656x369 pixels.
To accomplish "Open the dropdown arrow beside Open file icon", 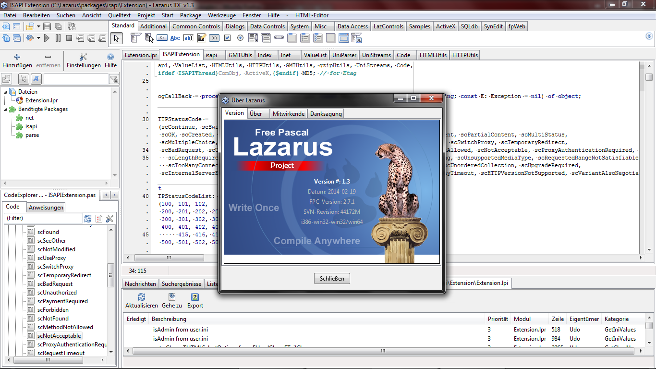I will 38,26.
